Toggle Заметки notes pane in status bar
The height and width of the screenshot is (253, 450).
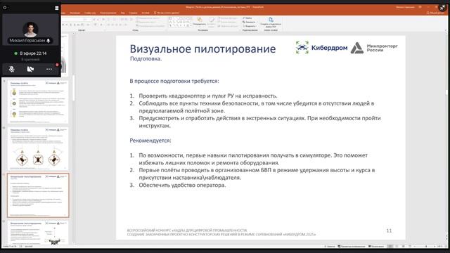330,247
